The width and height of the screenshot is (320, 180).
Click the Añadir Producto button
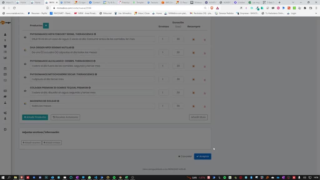point(35,117)
